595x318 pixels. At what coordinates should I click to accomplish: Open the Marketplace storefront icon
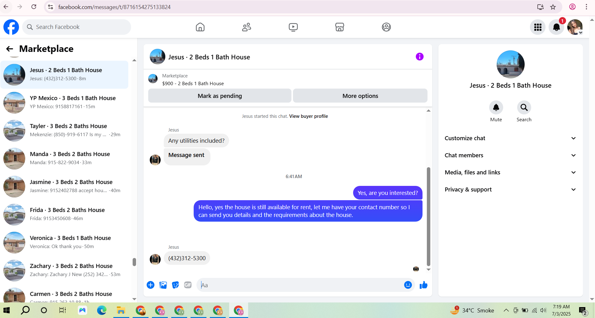click(x=340, y=27)
